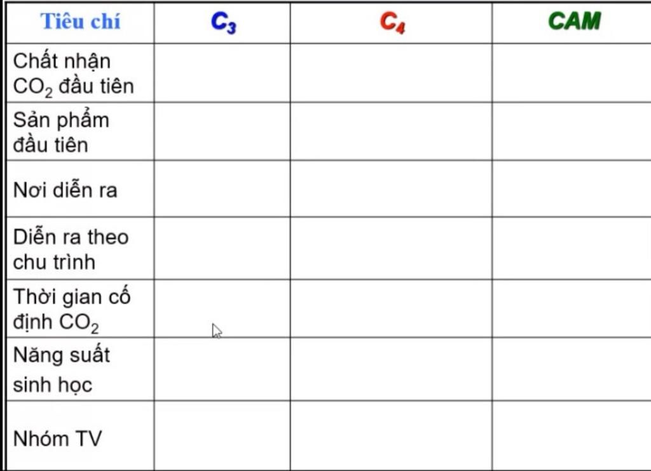Click the "Chất nhận CO2 đầu tiên" row label
The image size is (651, 471).
coord(73,73)
